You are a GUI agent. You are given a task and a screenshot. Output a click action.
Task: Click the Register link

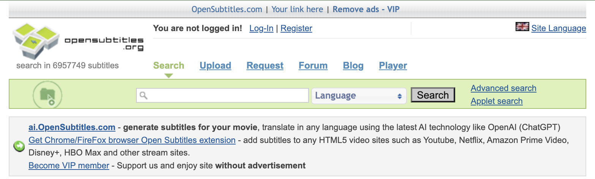pyautogui.click(x=296, y=28)
